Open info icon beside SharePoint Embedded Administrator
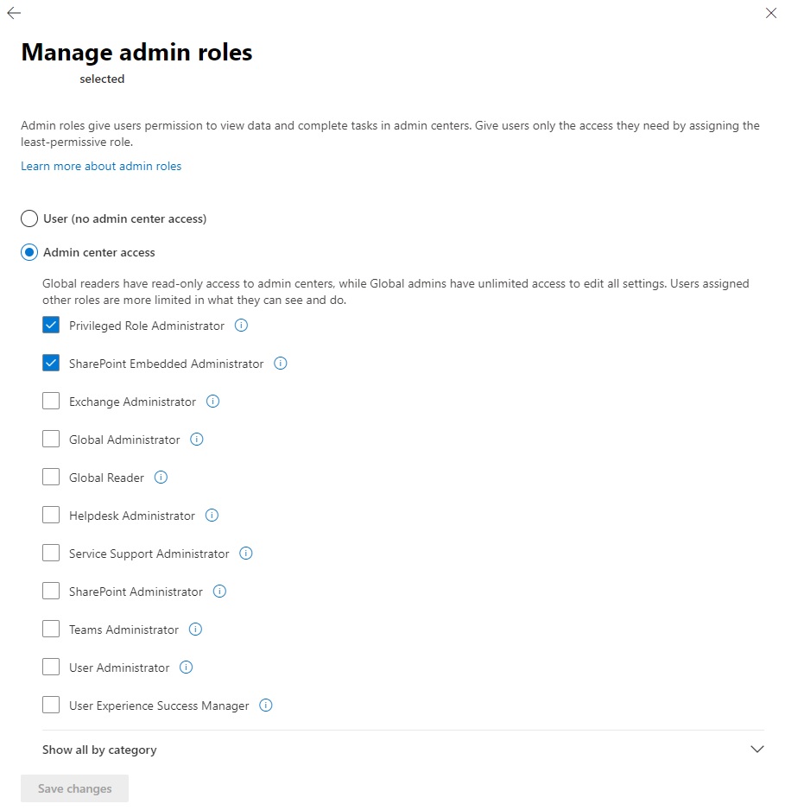This screenshot has height=810, width=785. tap(281, 364)
